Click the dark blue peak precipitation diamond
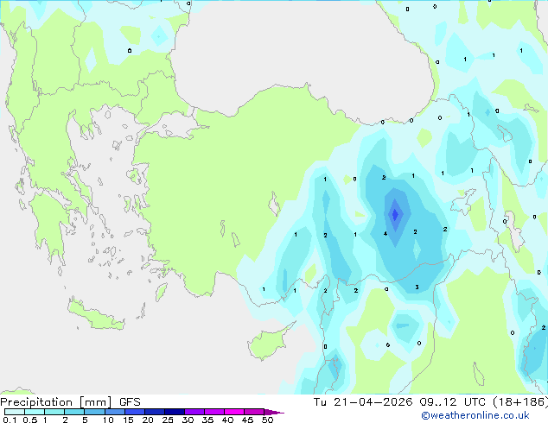 [x=395, y=214]
